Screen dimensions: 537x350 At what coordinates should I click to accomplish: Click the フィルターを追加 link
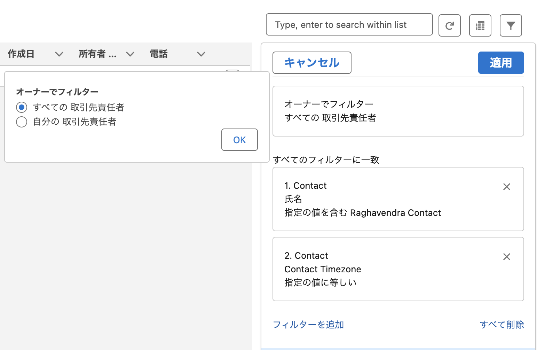[308, 325]
